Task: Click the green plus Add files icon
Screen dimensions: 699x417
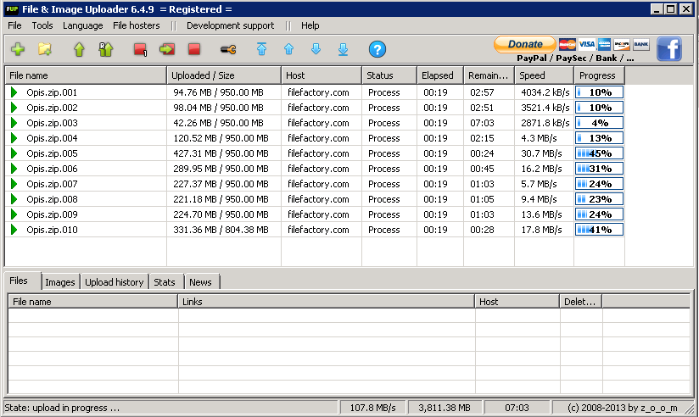Action: pos(18,49)
